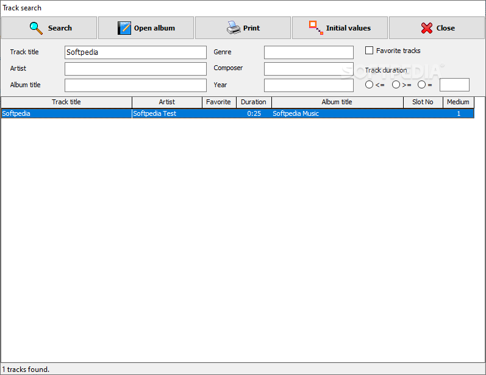Click the Print button label
486x375 pixels.
[x=251, y=28]
